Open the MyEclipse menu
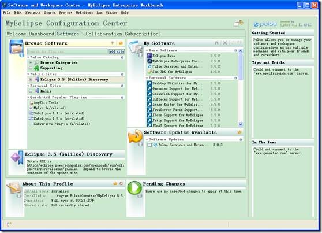The image size is (322, 233). (84, 13)
